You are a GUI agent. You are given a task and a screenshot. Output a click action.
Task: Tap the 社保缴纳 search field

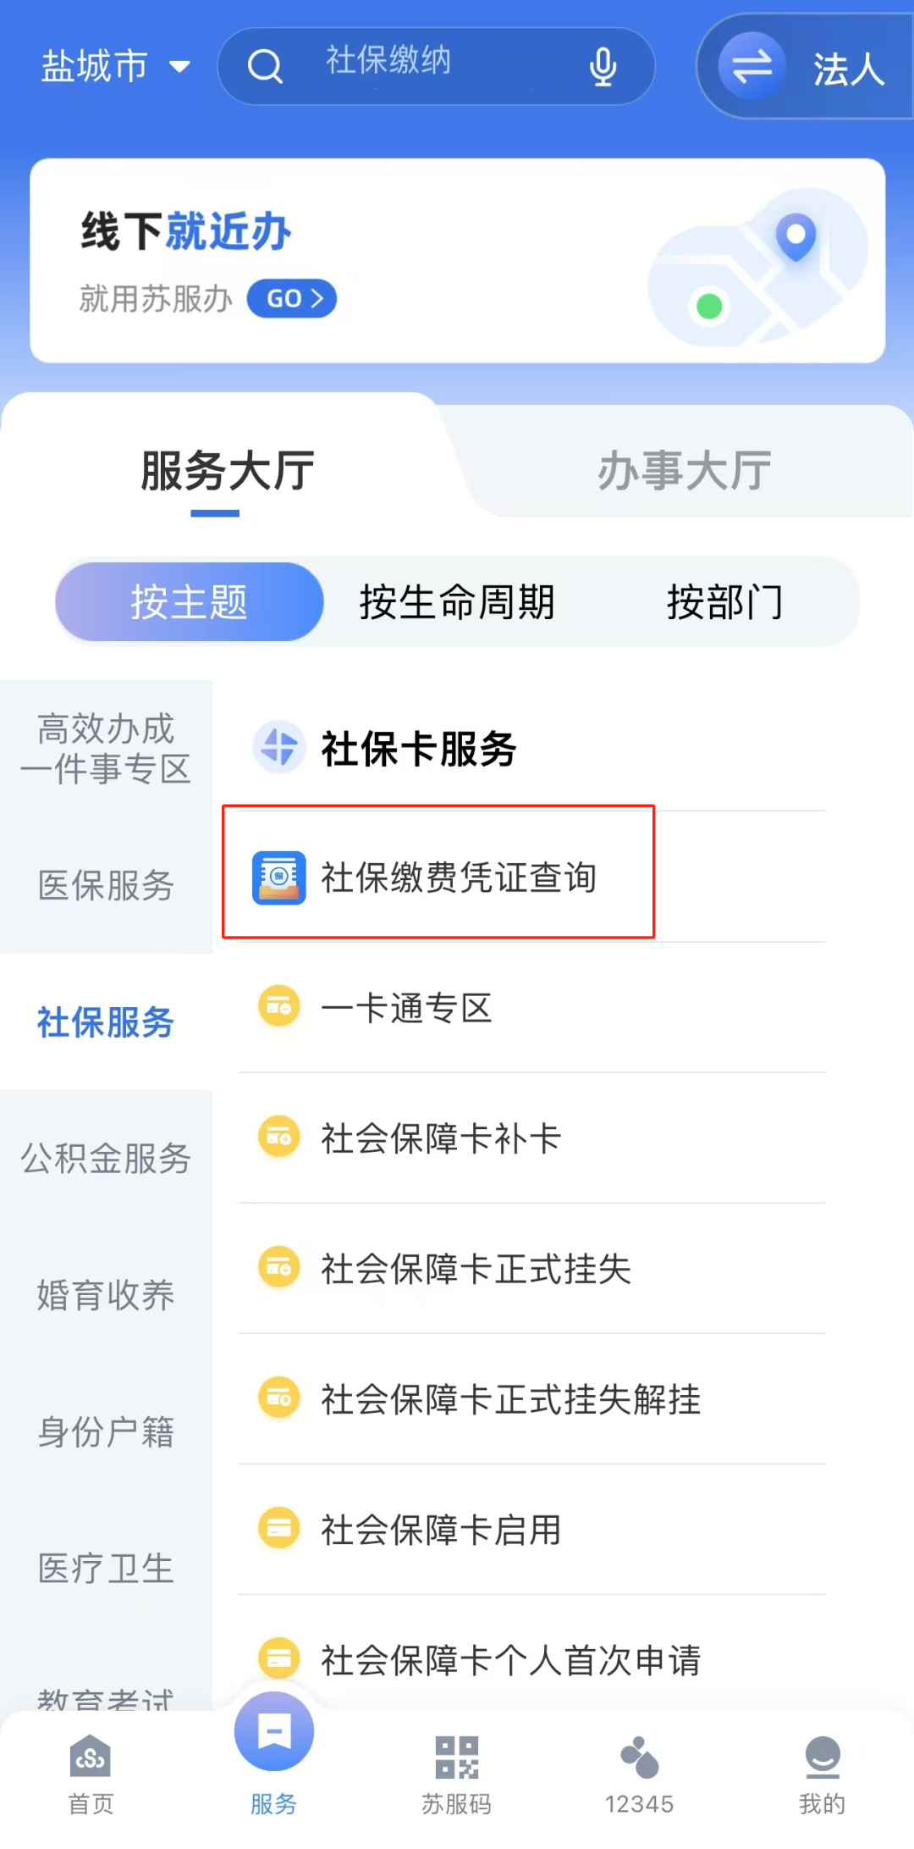pyautogui.click(x=423, y=62)
